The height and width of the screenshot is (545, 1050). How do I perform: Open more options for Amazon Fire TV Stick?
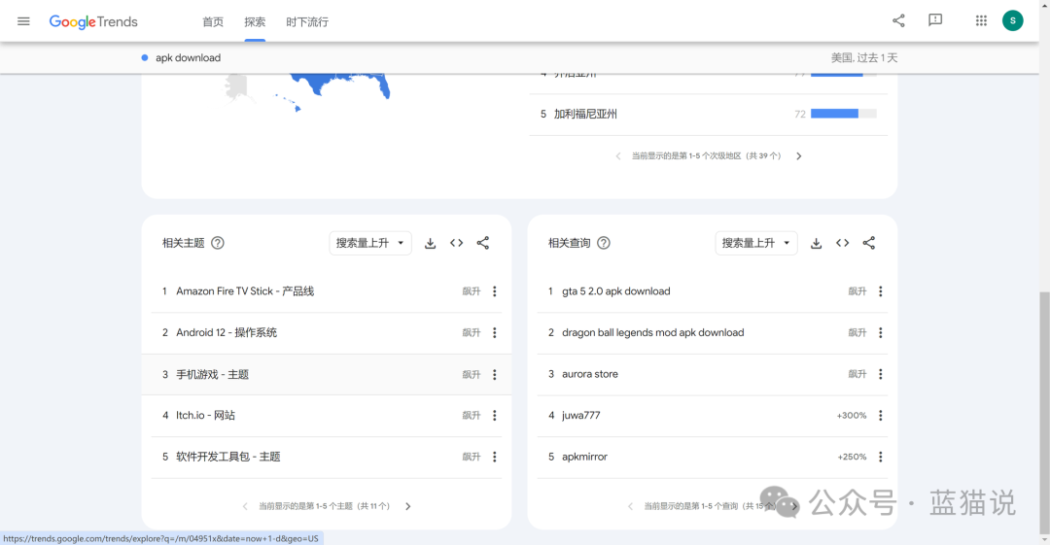[x=495, y=291]
